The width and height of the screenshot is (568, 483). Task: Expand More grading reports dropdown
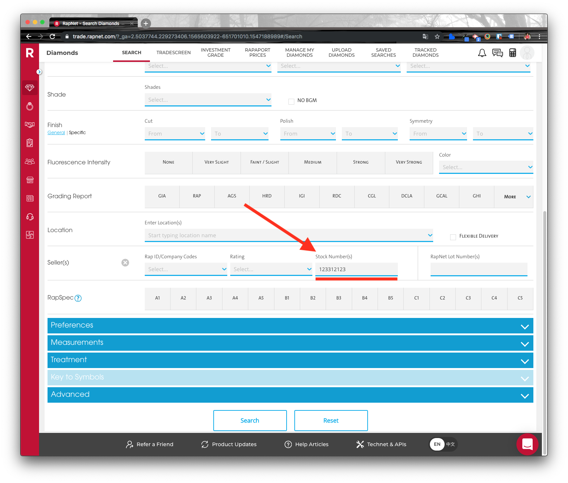[x=514, y=197]
